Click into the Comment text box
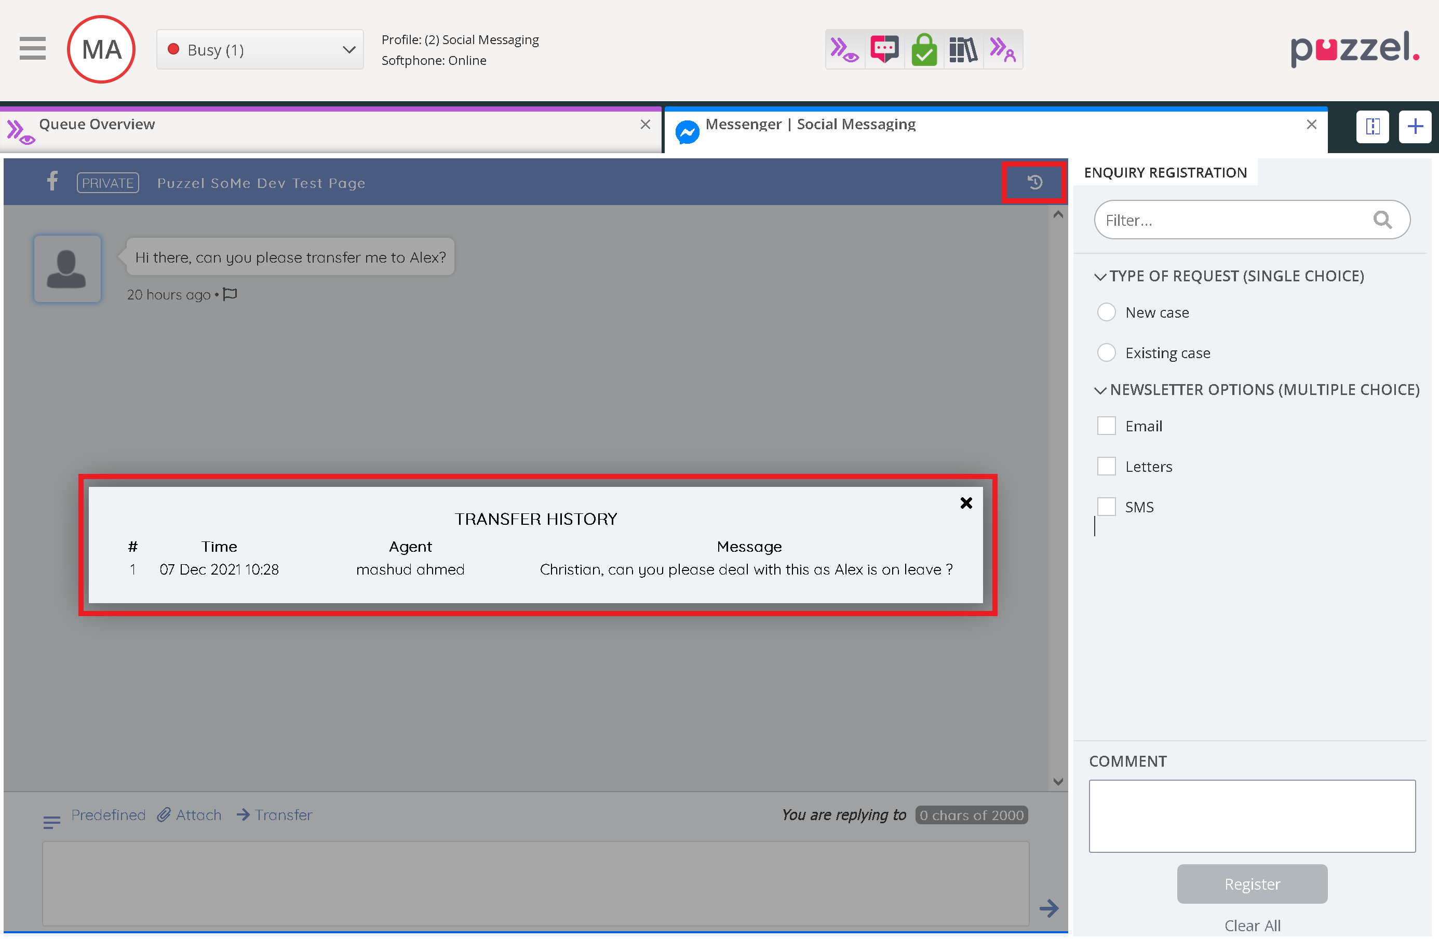The height and width of the screenshot is (939, 1439). [x=1252, y=816]
